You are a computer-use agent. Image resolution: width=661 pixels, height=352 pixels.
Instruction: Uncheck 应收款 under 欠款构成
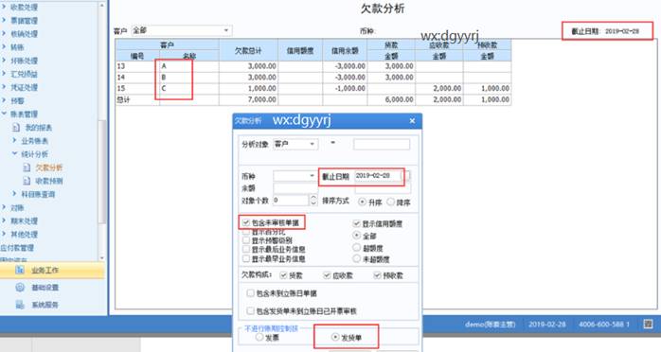[x=327, y=275]
